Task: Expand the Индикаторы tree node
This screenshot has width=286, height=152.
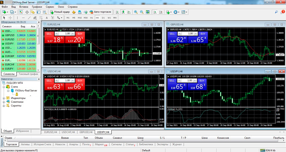Action: (x=3, y=98)
